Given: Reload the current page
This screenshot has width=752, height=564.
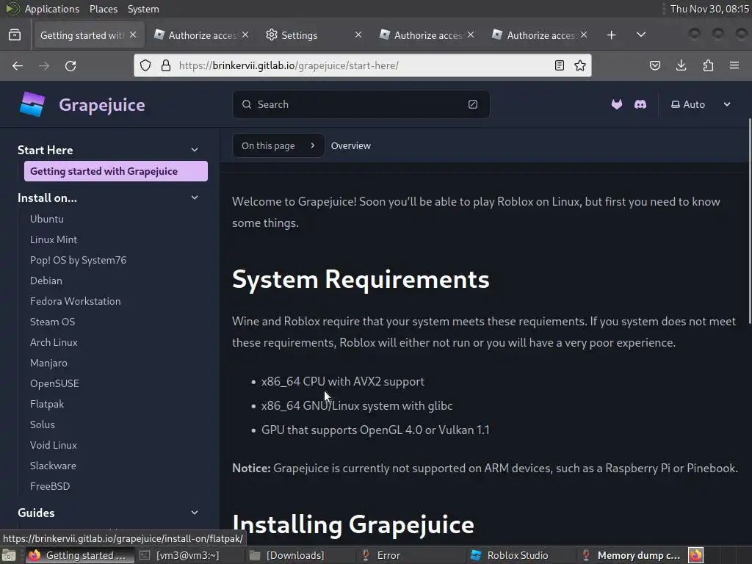Looking at the screenshot, I should coord(70,65).
